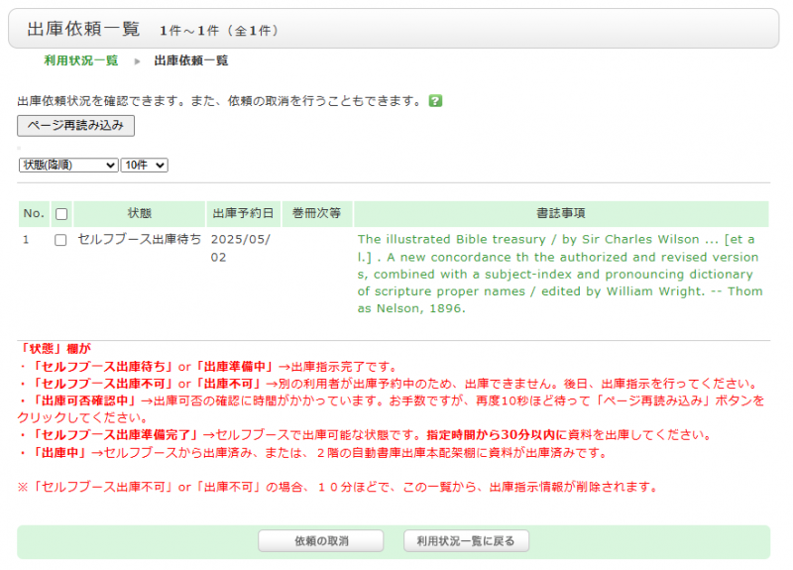Viewport: 793px width, 570px height.
Task: Click the 書誌事項 column header
Action: (x=561, y=213)
